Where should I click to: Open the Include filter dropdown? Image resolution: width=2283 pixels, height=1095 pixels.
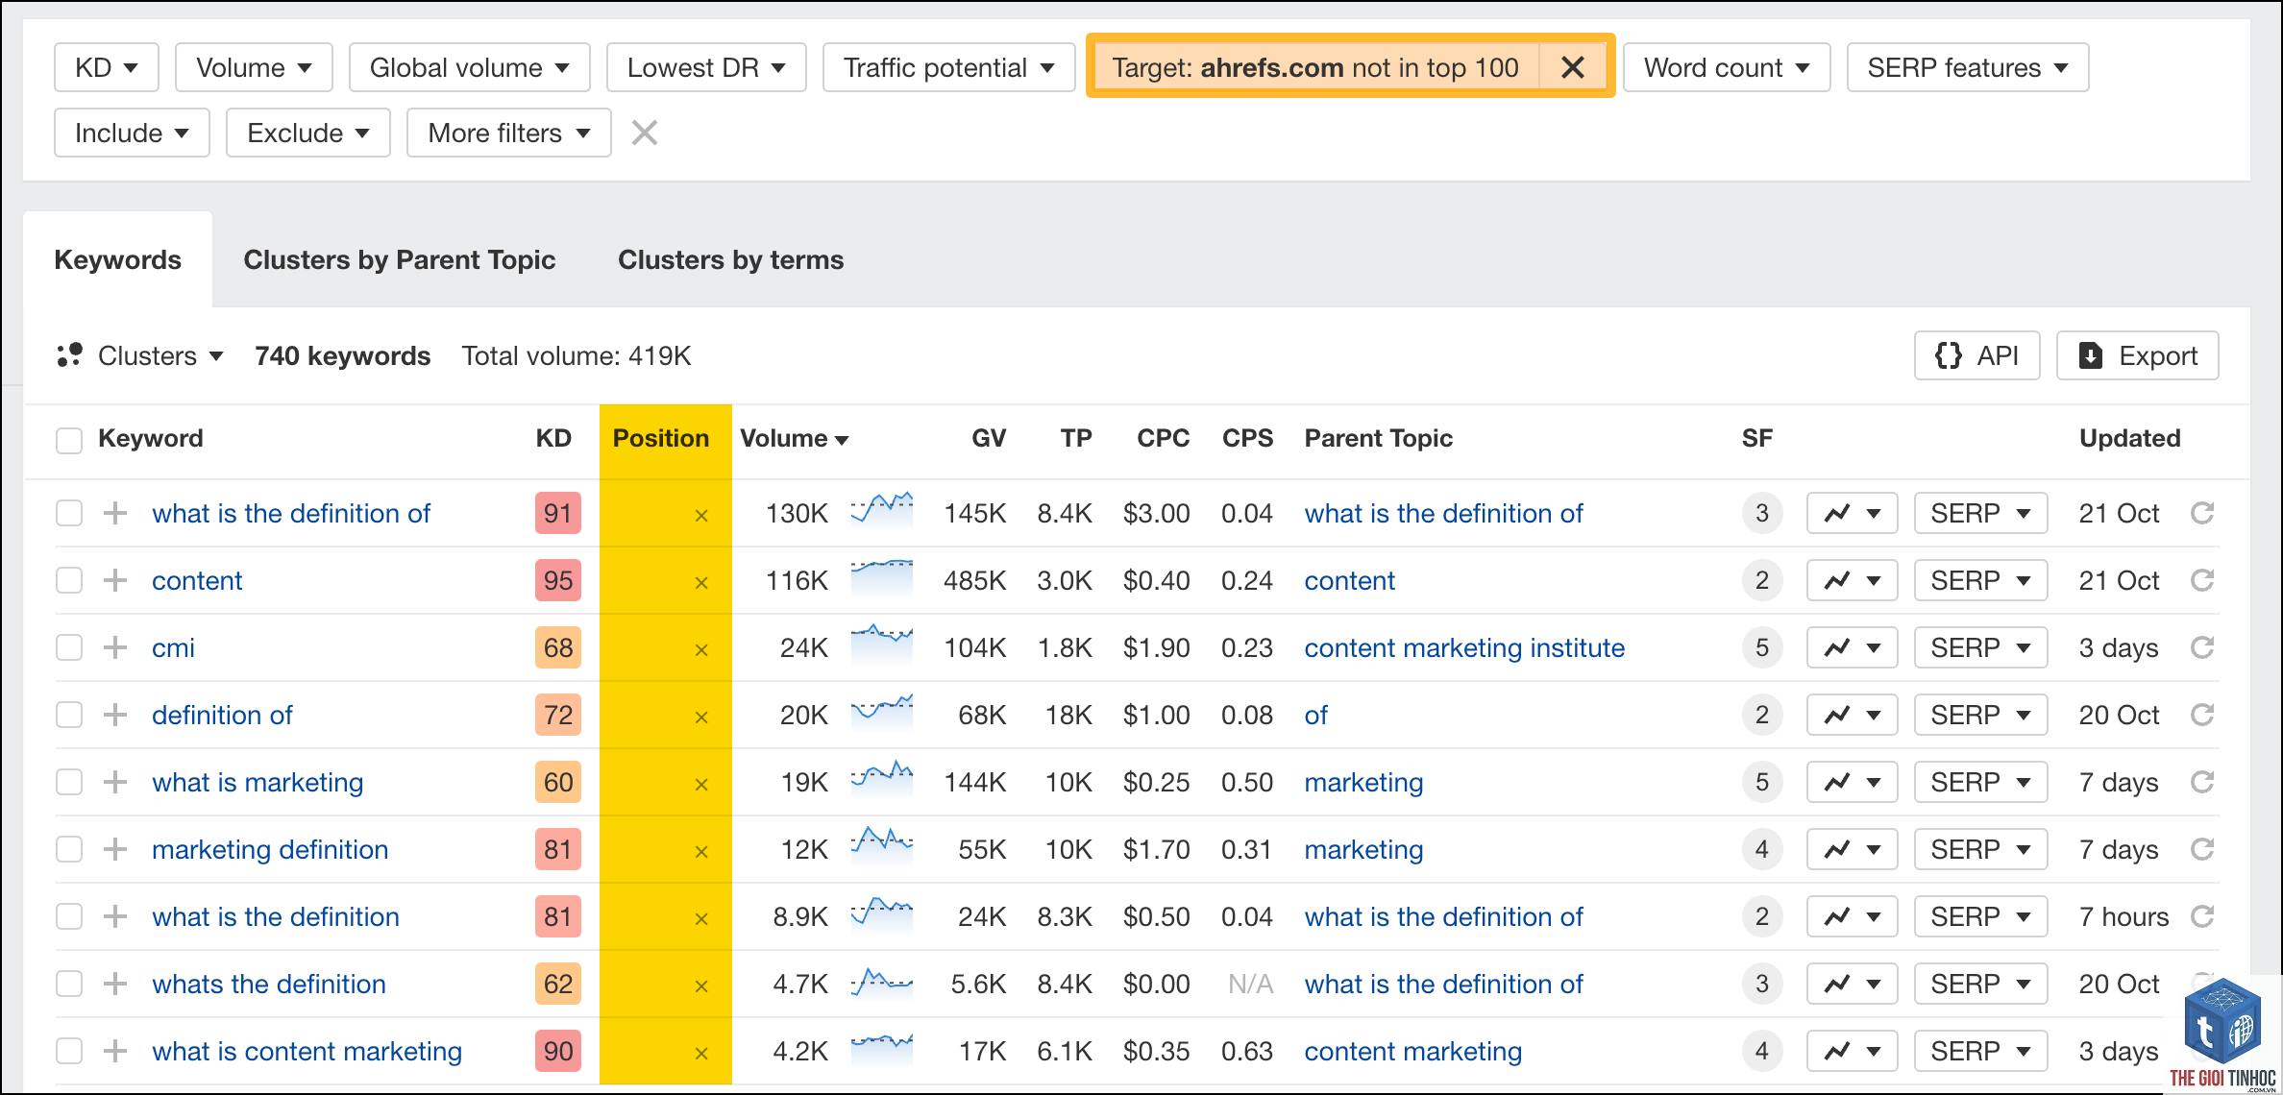click(132, 133)
